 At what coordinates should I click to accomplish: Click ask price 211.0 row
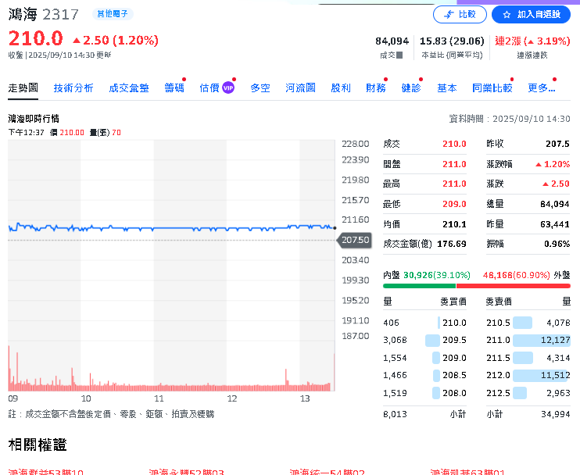528,340
